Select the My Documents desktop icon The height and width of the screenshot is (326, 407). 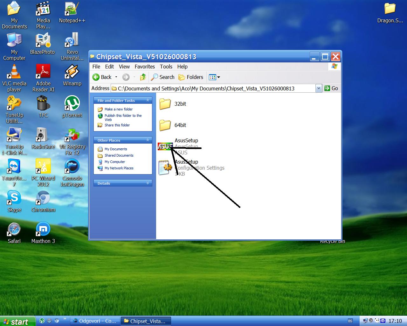tap(14, 15)
